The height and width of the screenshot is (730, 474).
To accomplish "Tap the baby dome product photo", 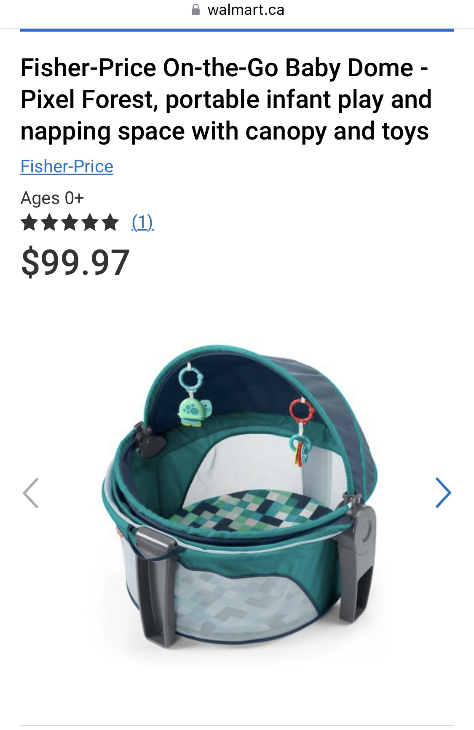I will point(239,497).
